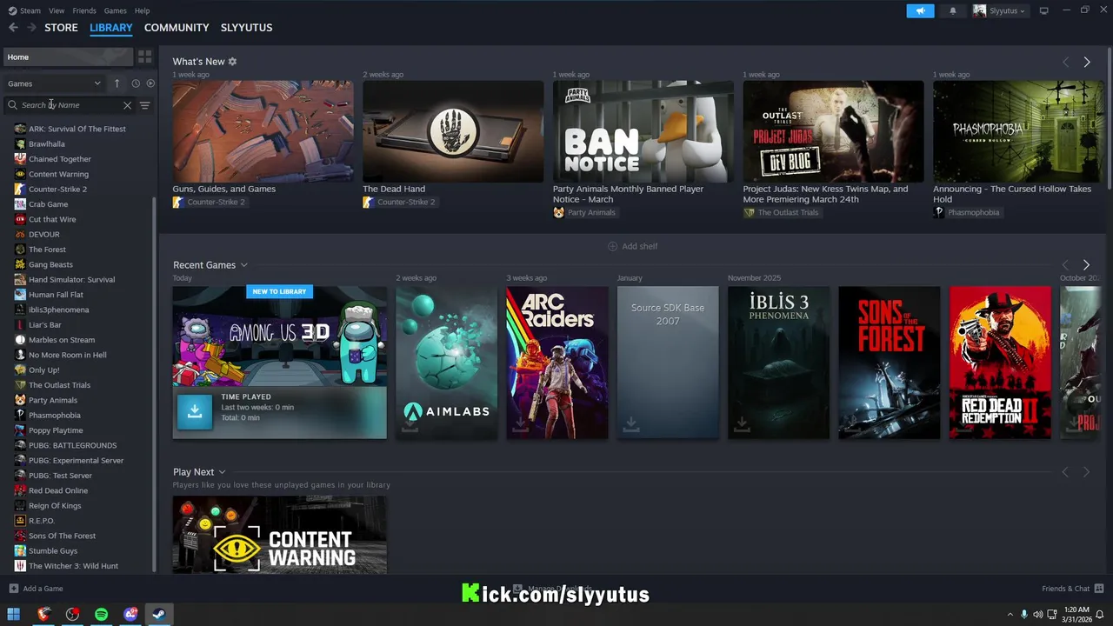
Task: Show hidden system tray icons
Action: pyautogui.click(x=1010, y=615)
